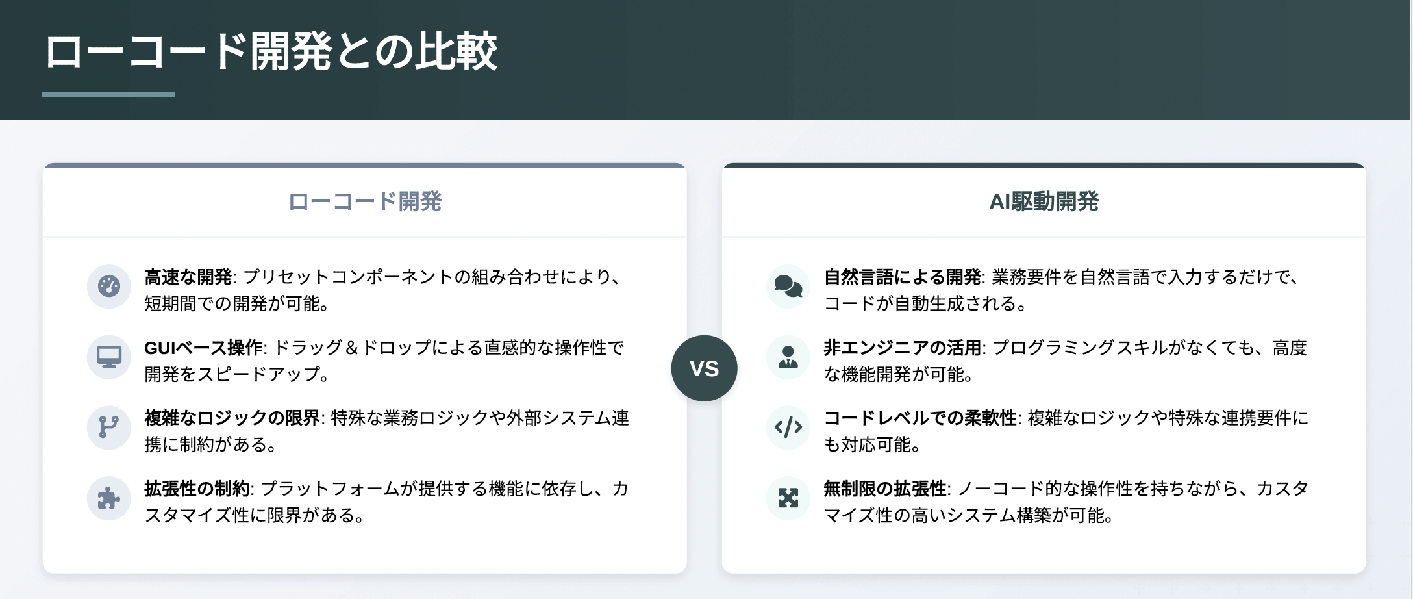Viewport: 1413px width, 599px height.
Task: Click the round VS badge
Action: click(705, 368)
